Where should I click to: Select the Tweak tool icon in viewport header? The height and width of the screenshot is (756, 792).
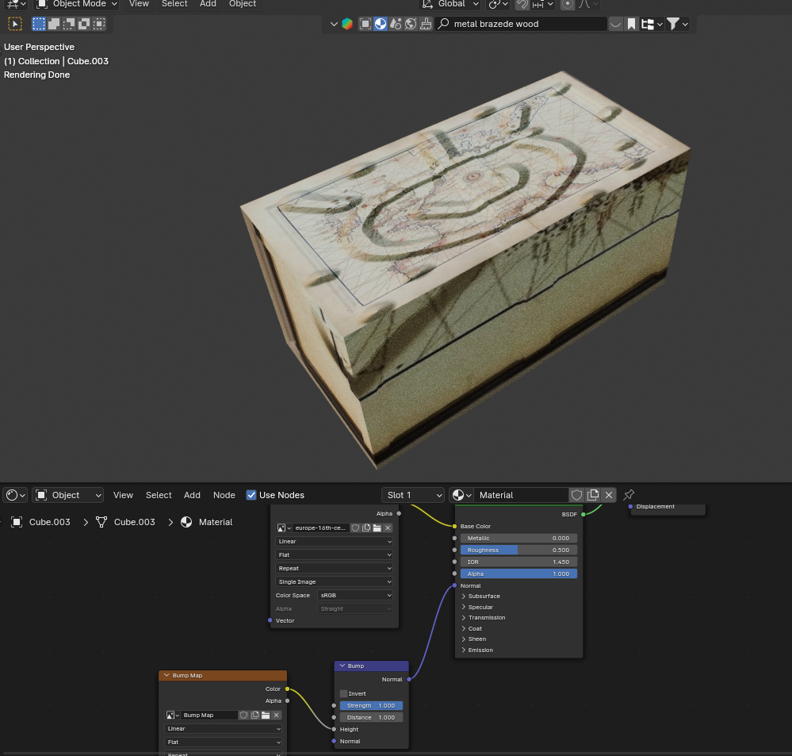click(14, 24)
